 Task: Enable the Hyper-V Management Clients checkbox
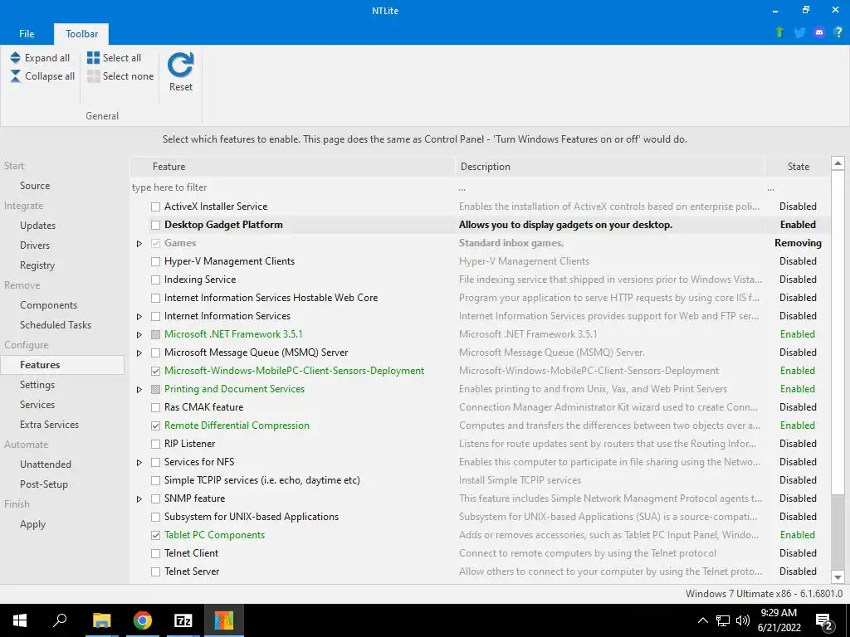155,261
